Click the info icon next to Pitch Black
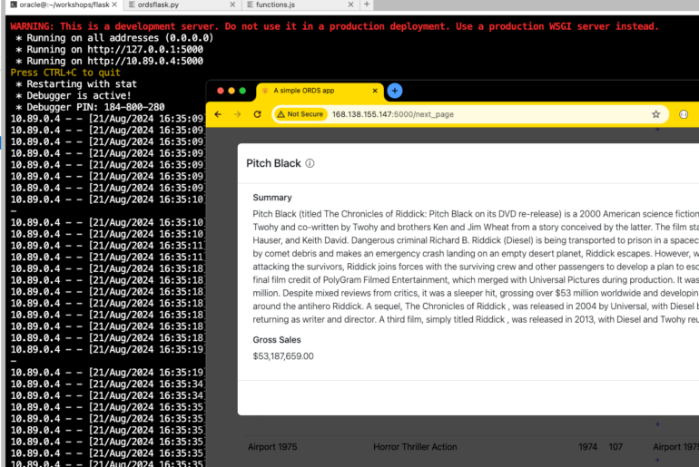699x467 pixels. (x=310, y=163)
